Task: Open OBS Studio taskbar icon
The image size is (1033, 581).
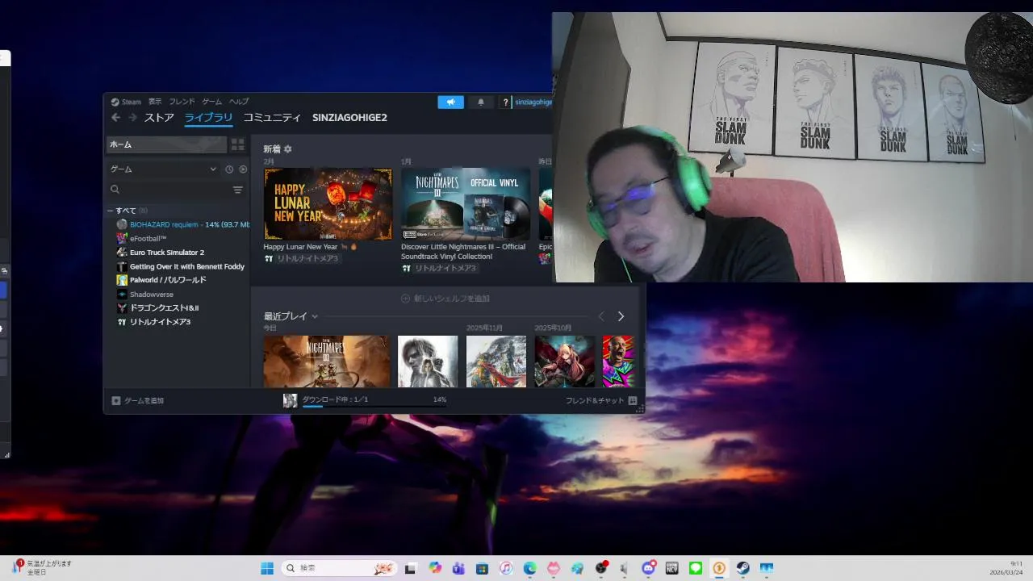Action: (601, 568)
